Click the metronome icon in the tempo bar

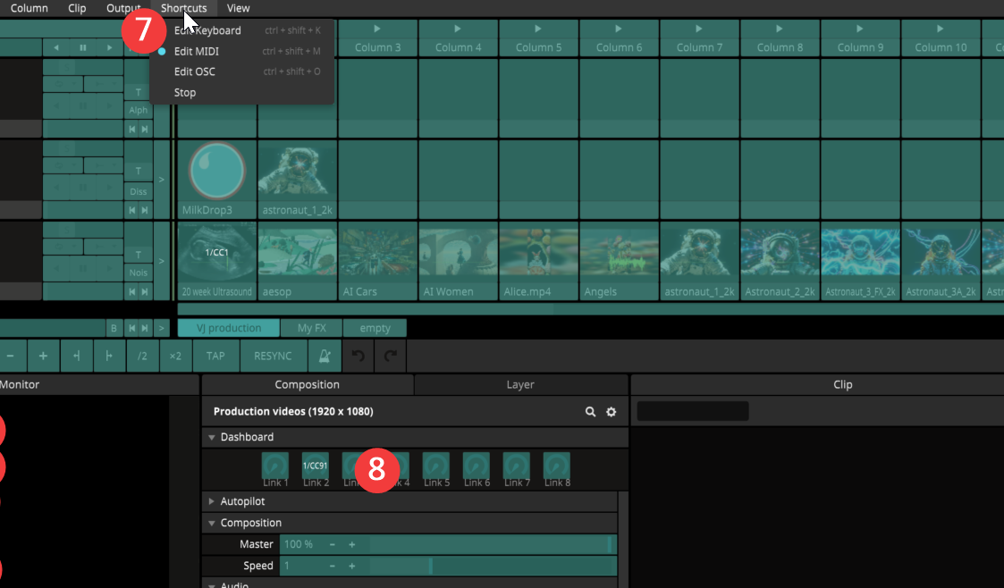point(325,356)
